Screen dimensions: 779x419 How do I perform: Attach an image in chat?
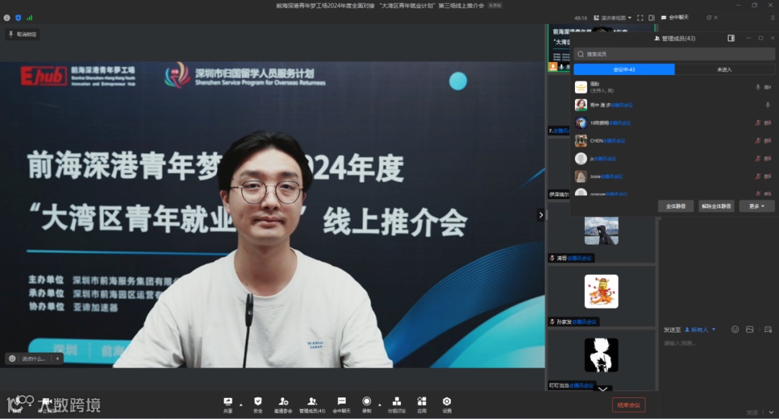click(x=749, y=329)
